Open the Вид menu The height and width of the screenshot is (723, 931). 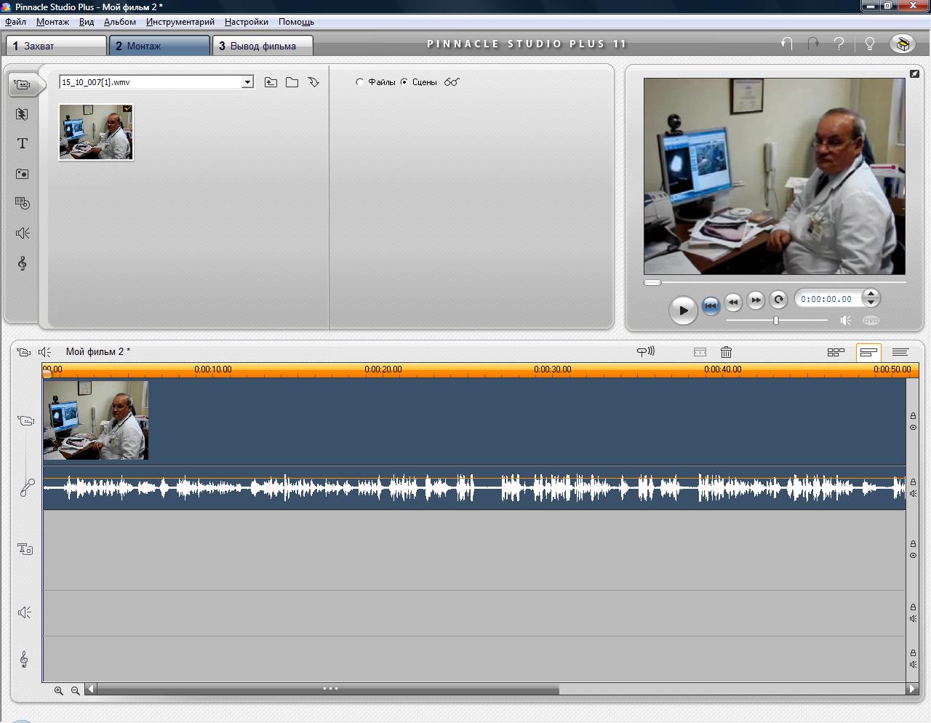87,22
